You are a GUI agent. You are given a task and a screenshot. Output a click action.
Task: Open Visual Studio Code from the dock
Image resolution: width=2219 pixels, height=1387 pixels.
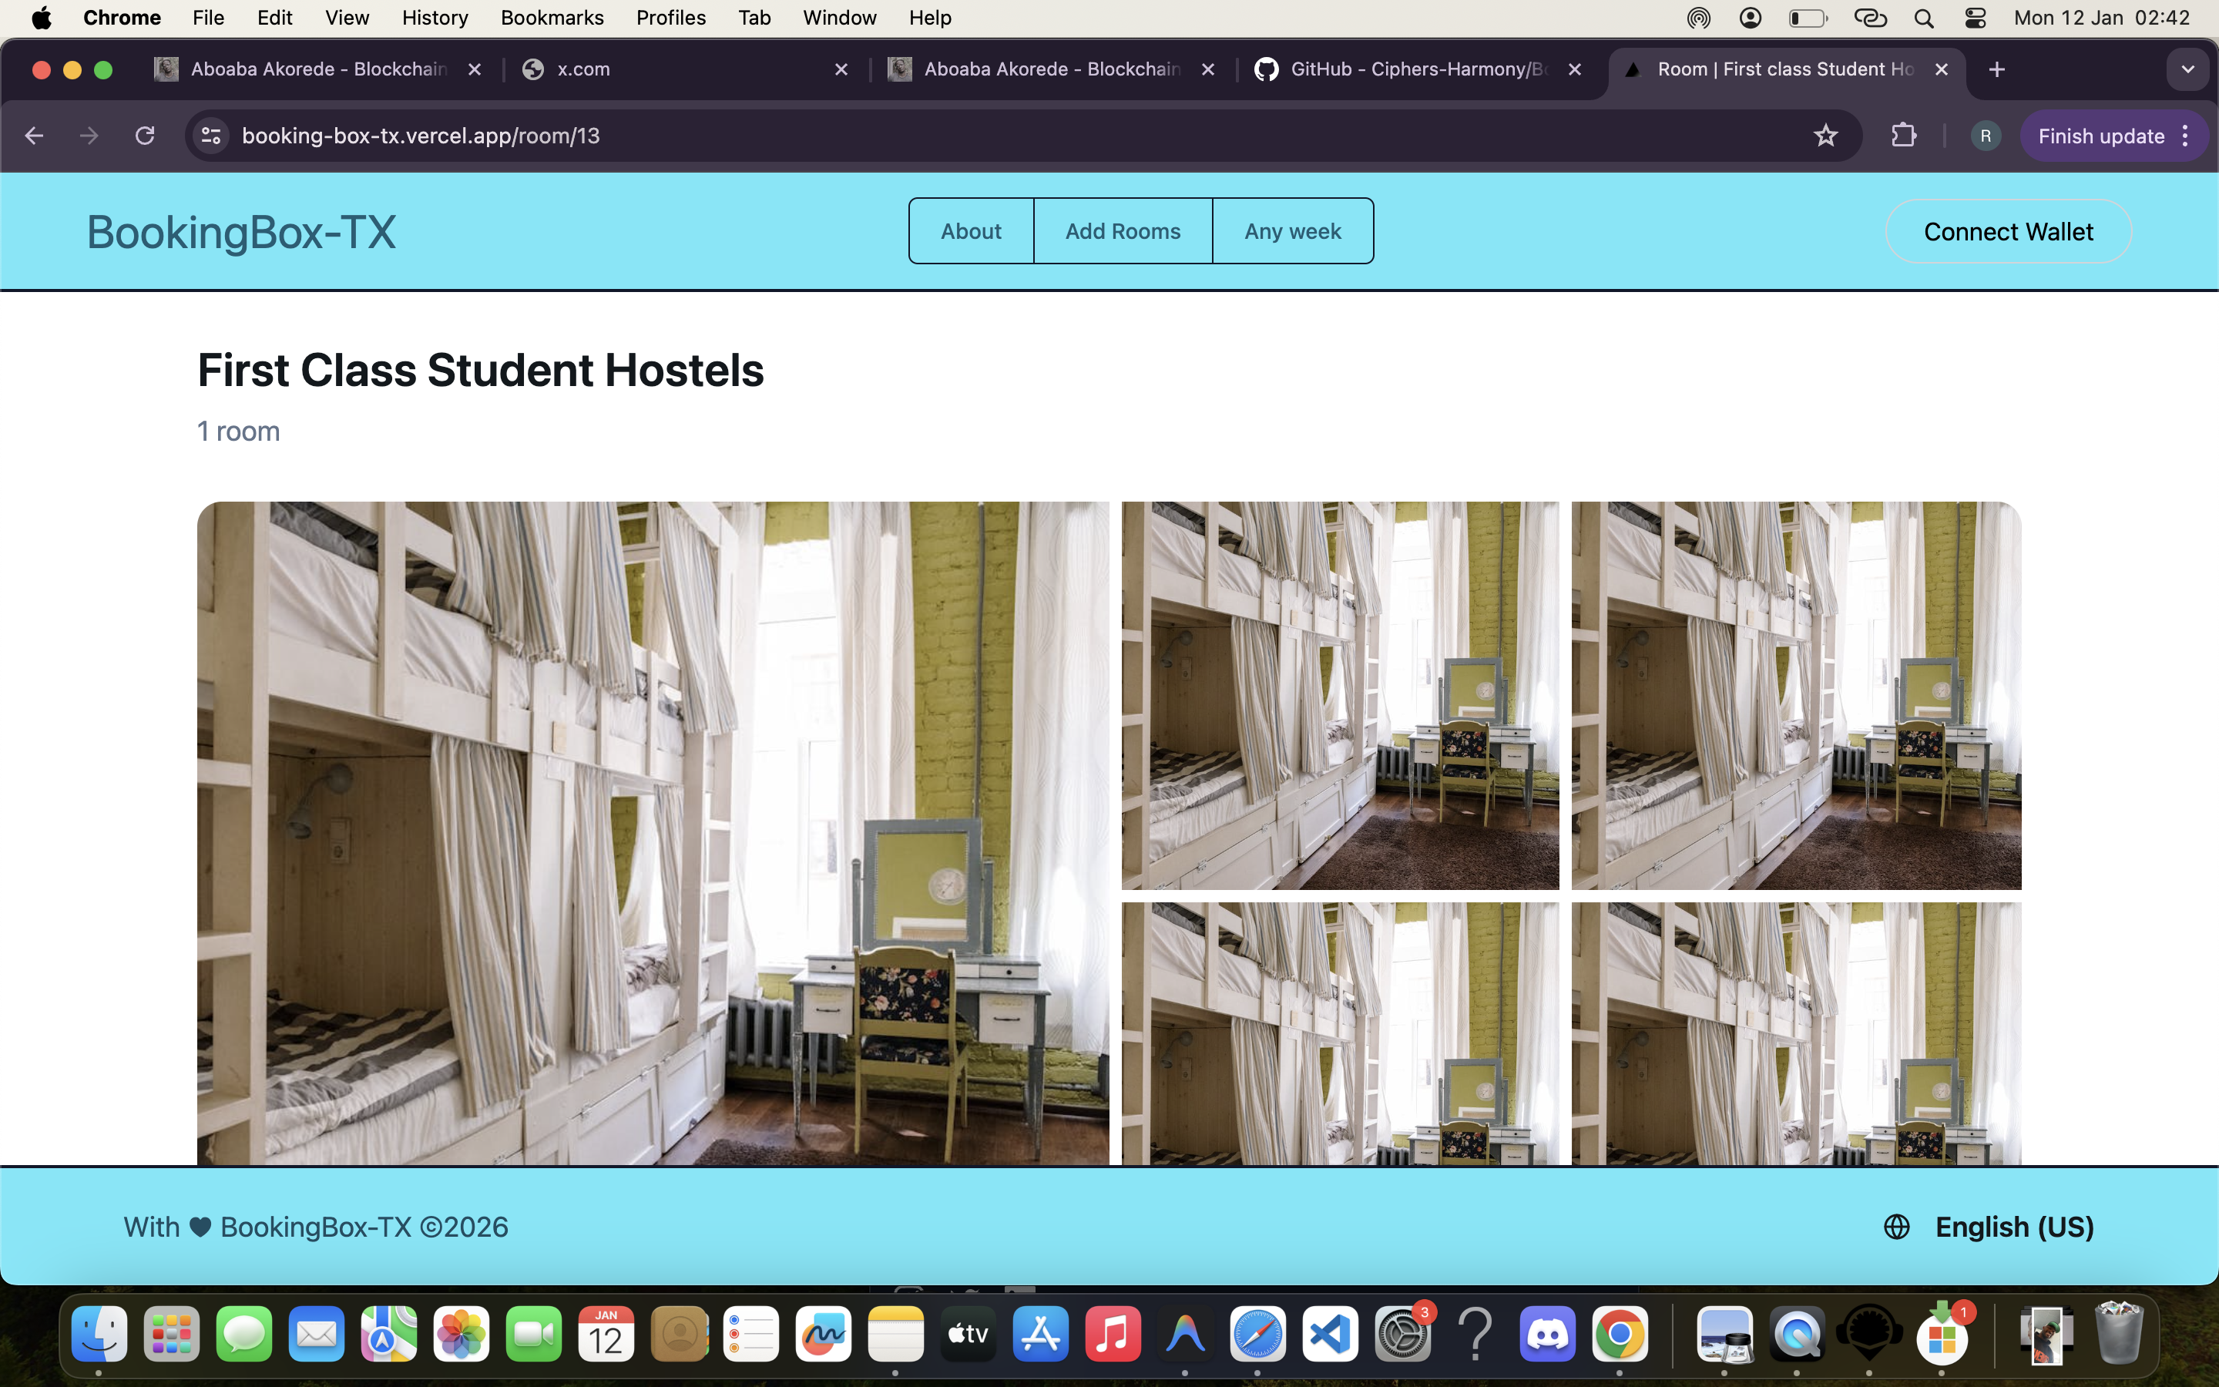1330,1335
